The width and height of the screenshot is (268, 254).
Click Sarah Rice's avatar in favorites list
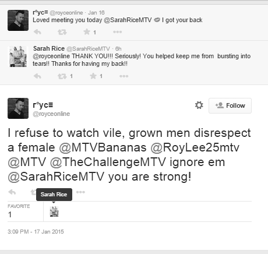pyautogui.click(x=54, y=211)
